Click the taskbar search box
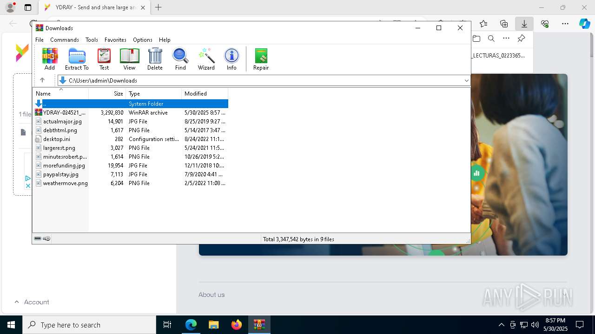 (x=89, y=325)
